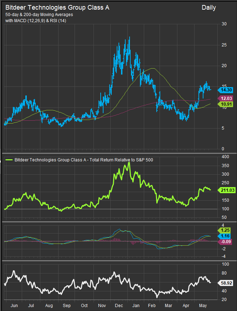Image resolution: width=237 pixels, height=311 pixels.
Task: Click the 80 RSI axis label
Action: pyautogui.click(x=224, y=273)
